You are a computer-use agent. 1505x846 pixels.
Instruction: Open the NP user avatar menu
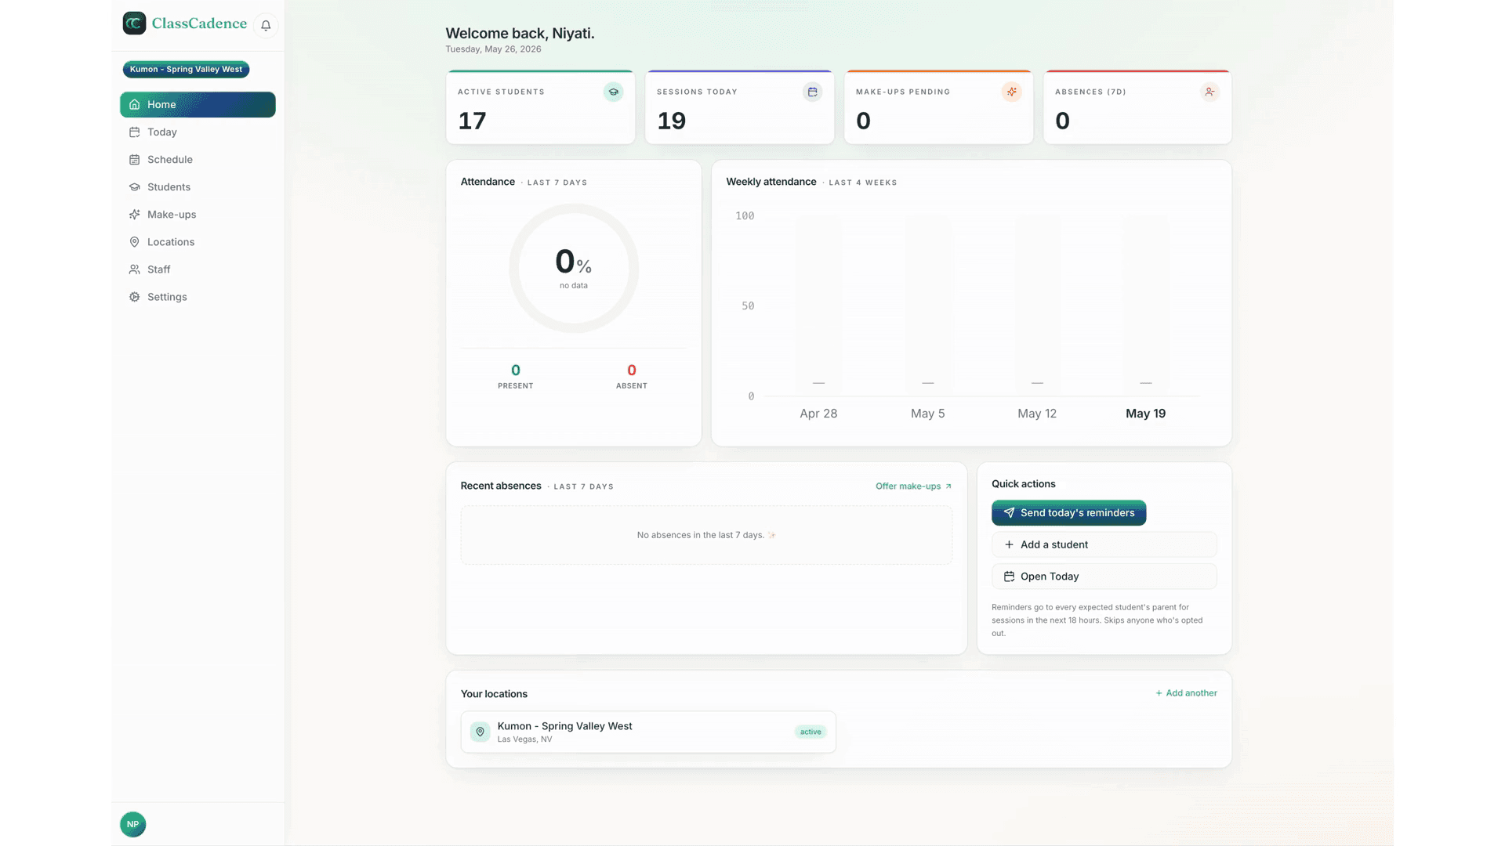[x=133, y=824]
